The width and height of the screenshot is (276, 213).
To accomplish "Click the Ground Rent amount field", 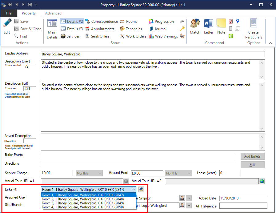I will pyautogui.click(x=147, y=173).
